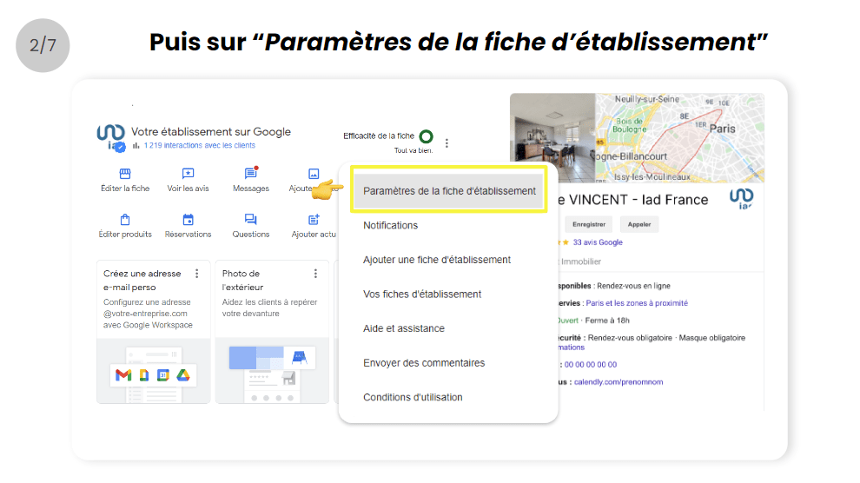Open calendly.com/prenomnom link
Screen dimensions: 860x483
(619, 382)
